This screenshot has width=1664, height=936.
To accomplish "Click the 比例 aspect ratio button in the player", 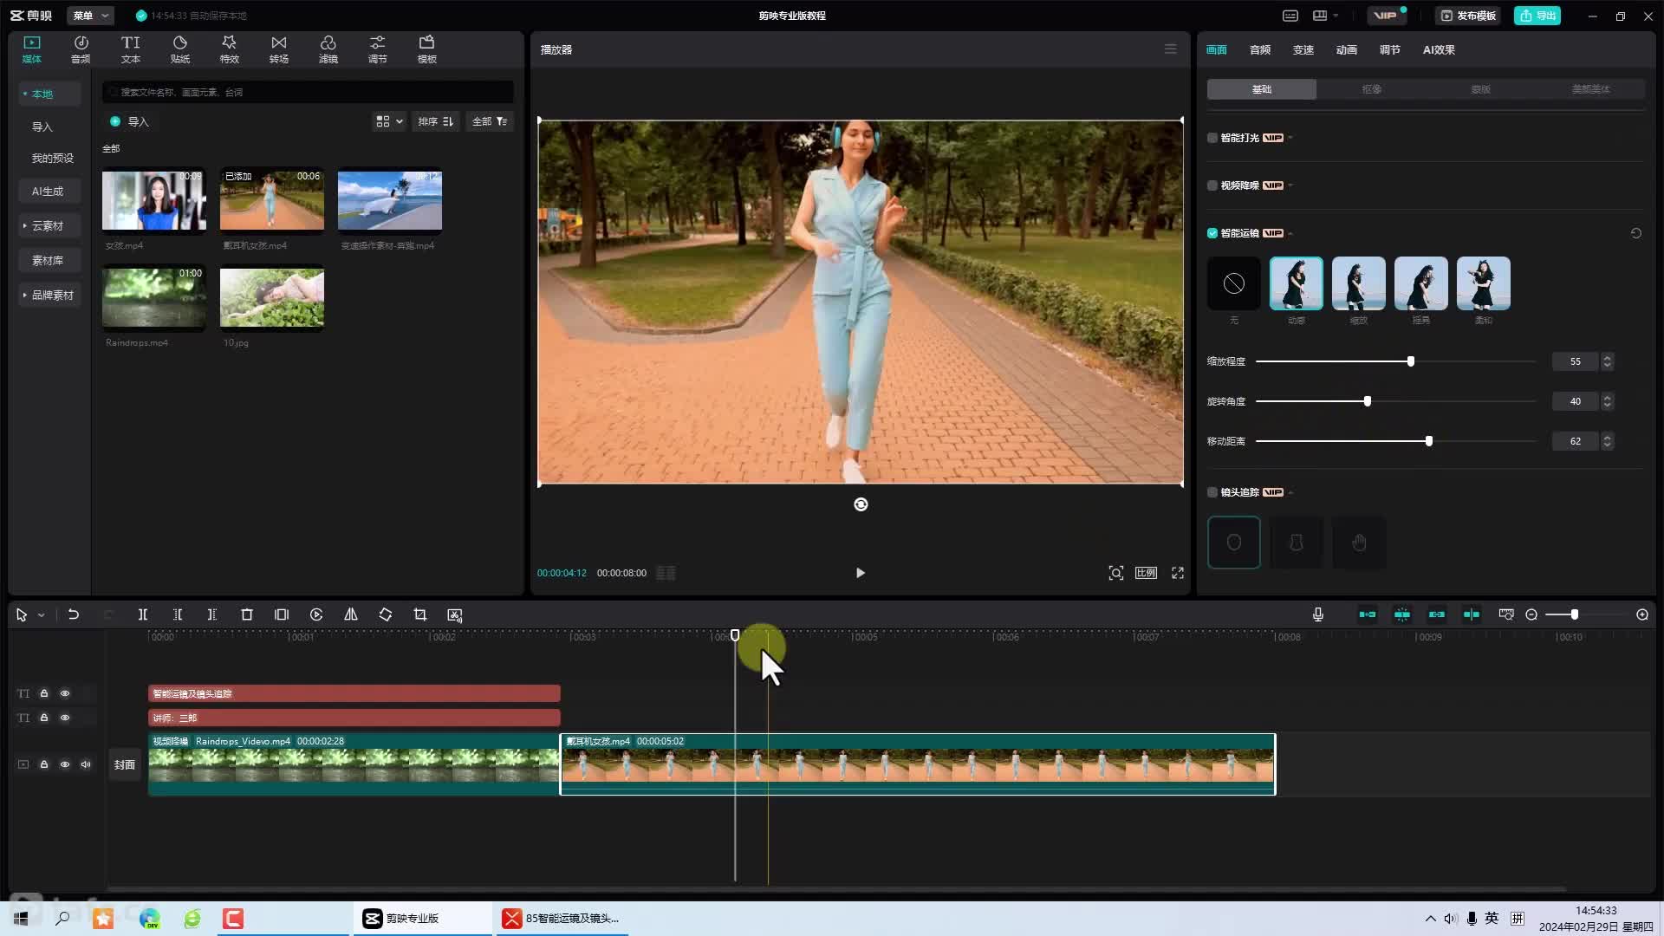I will pos(1146,573).
